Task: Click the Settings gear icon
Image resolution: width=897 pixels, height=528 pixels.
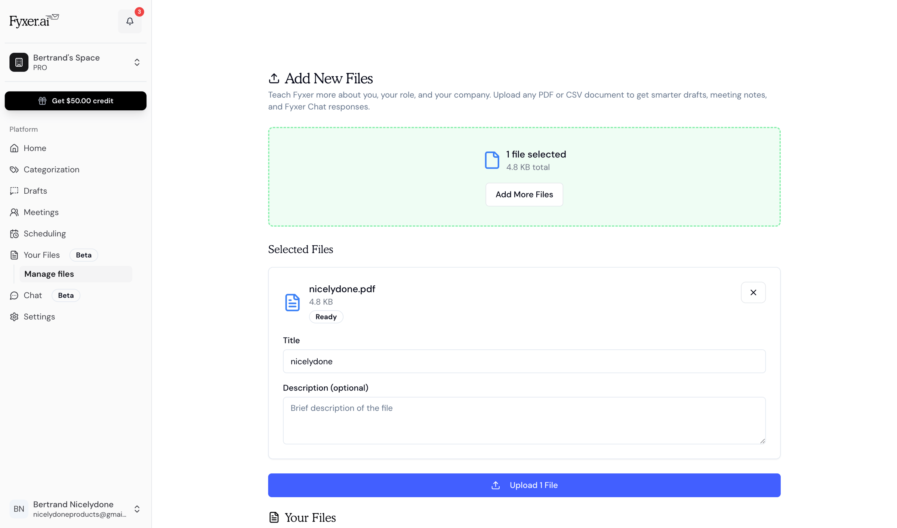Action: pyautogui.click(x=14, y=317)
